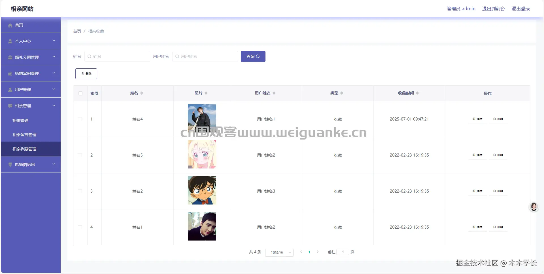Viewport: 544px width, 274px height.
Task: Open the 10条/页 page size dropdown
Action: pos(279,252)
